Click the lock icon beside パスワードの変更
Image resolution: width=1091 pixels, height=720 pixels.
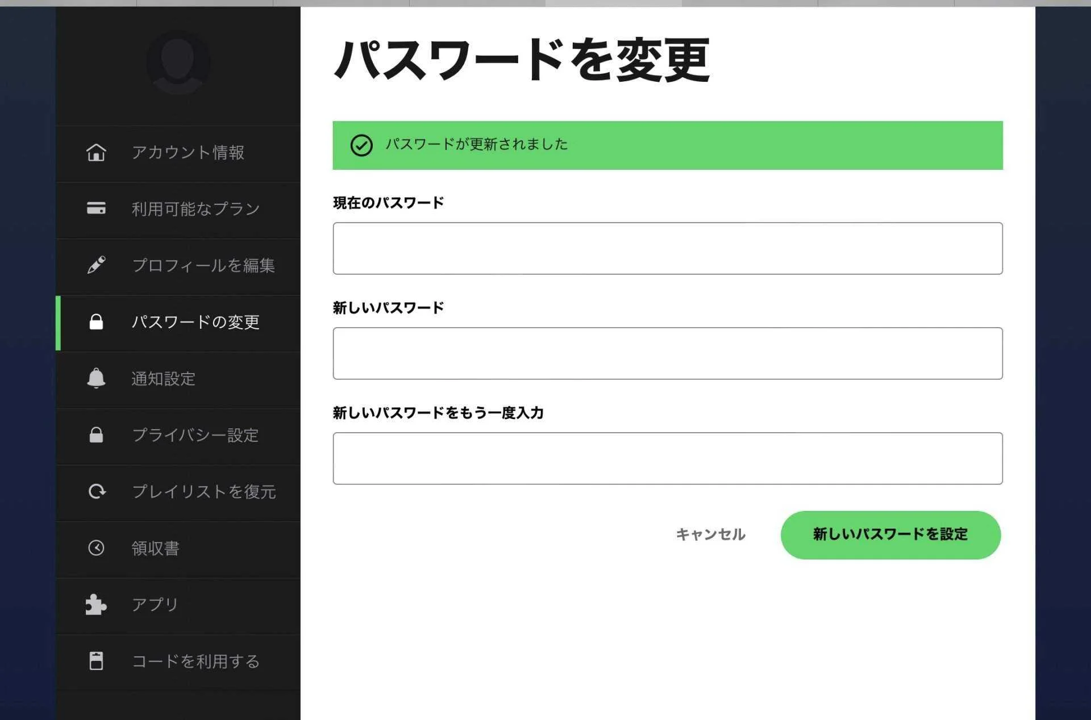click(x=96, y=322)
